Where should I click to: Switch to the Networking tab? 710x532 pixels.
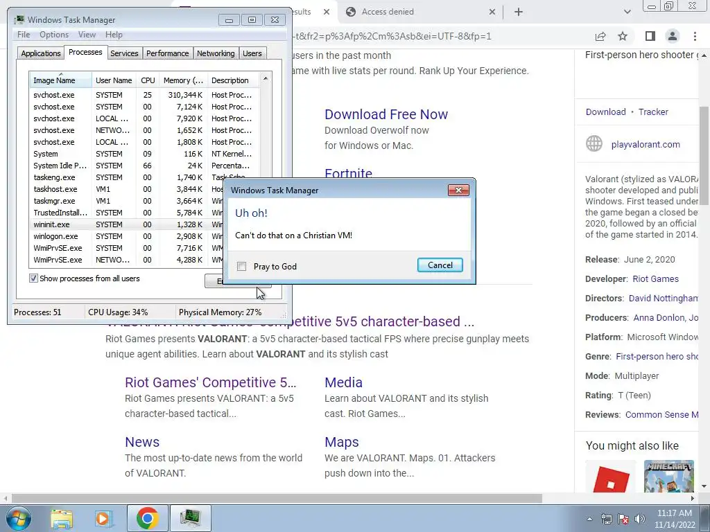pyautogui.click(x=216, y=53)
